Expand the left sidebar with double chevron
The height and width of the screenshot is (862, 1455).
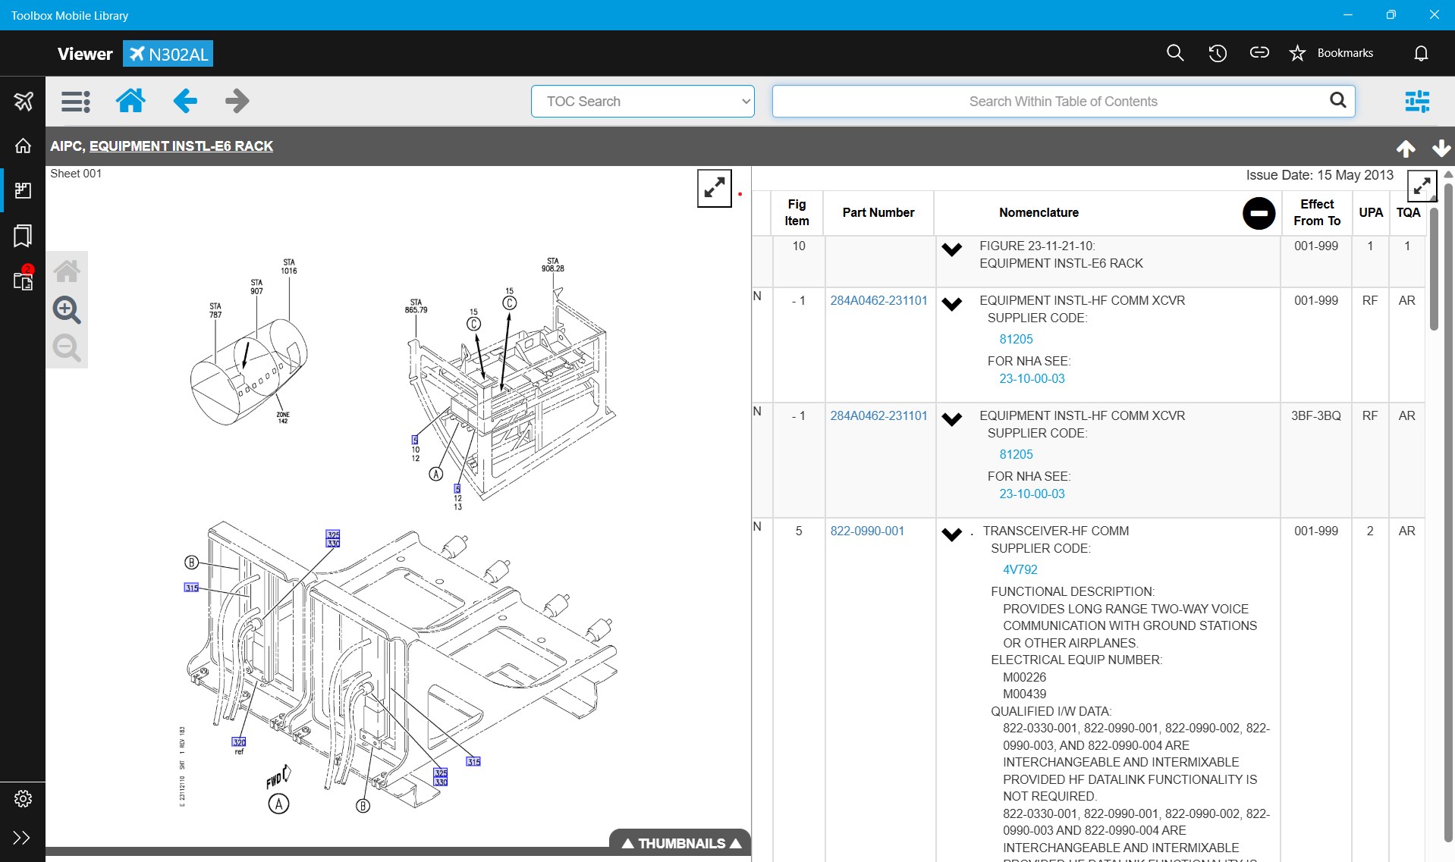[x=22, y=838]
